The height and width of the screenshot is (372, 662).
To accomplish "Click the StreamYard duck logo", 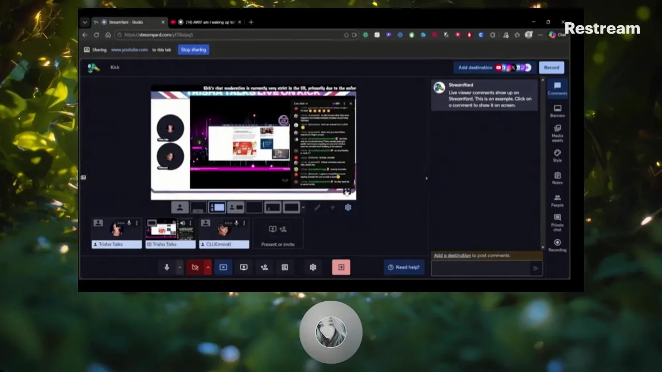I will [94, 67].
